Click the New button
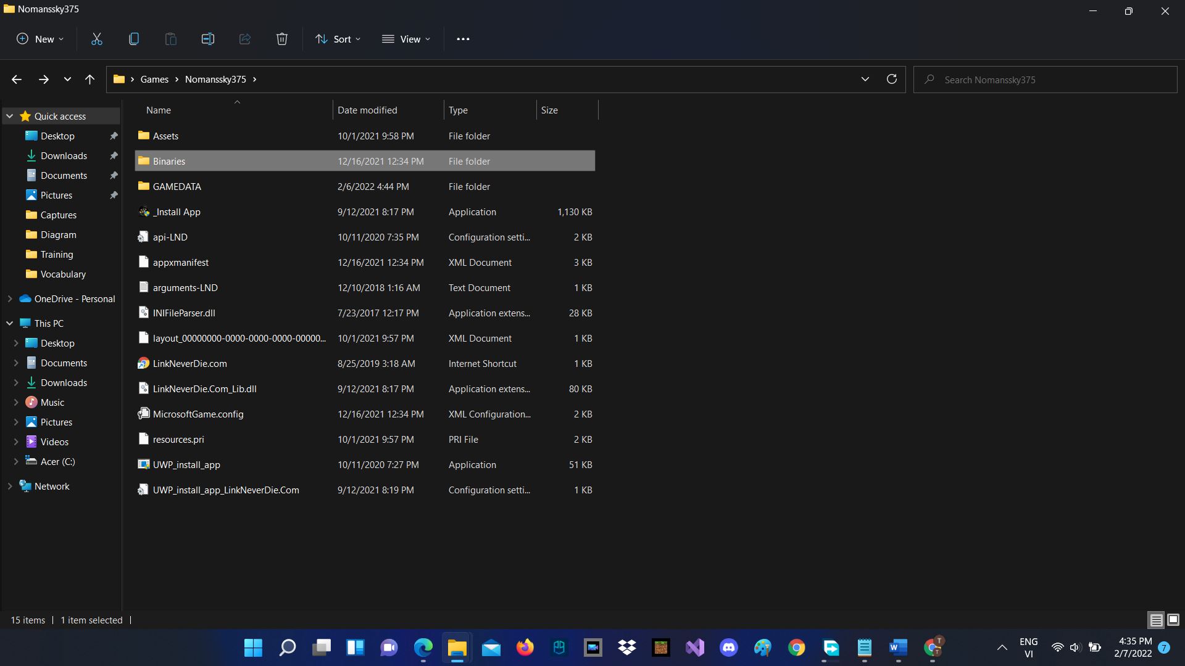1185x666 pixels. pos(40,39)
